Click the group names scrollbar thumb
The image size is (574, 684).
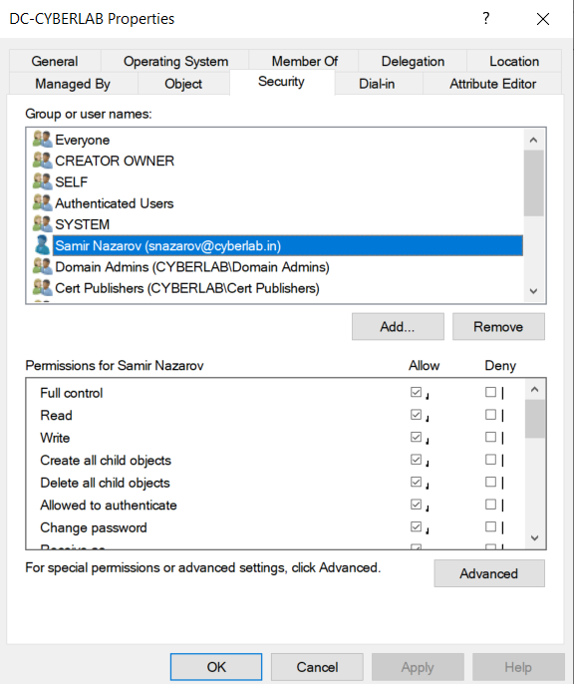(533, 183)
